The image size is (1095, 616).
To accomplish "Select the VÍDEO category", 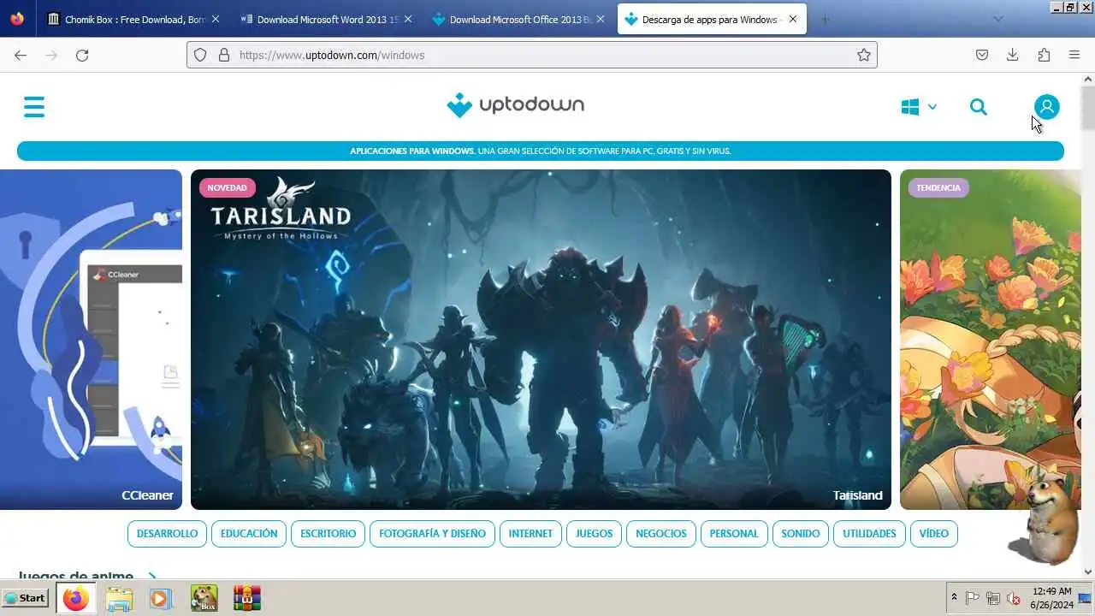I will [934, 533].
